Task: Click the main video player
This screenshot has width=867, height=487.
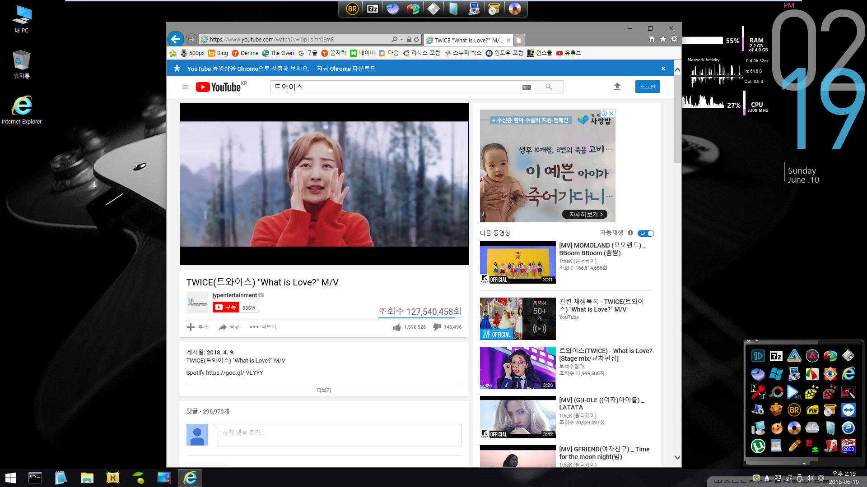Action: click(x=324, y=184)
